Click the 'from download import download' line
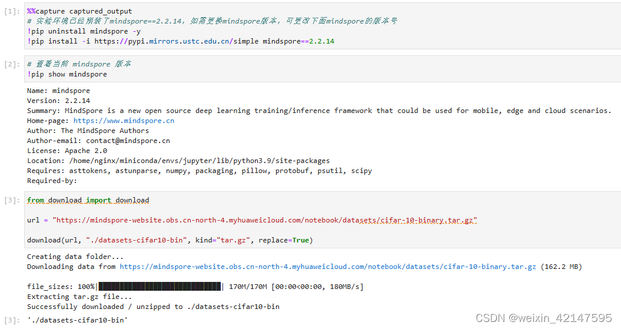 click(x=88, y=200)
